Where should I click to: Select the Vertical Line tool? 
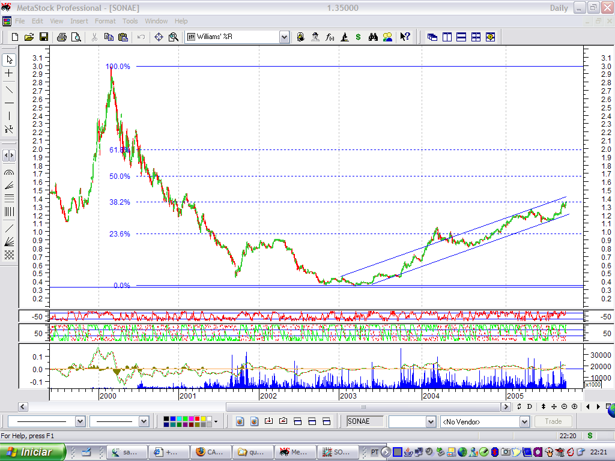[x=9, y=116]
